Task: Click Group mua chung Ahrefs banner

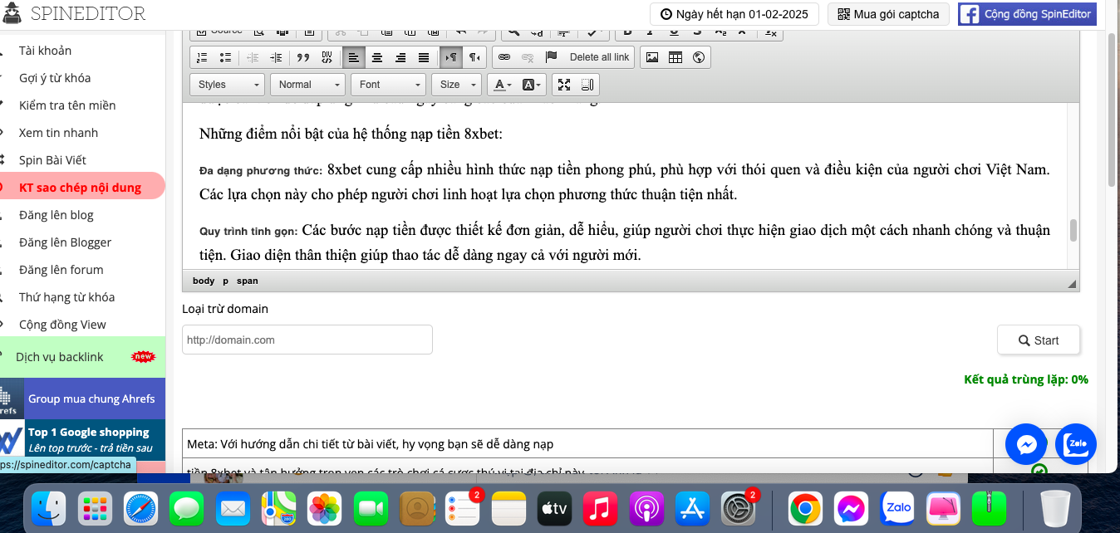Action: 82,399
